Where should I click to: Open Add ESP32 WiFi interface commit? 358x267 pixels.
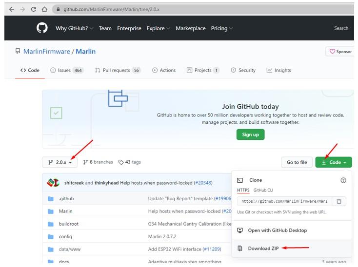175,249
